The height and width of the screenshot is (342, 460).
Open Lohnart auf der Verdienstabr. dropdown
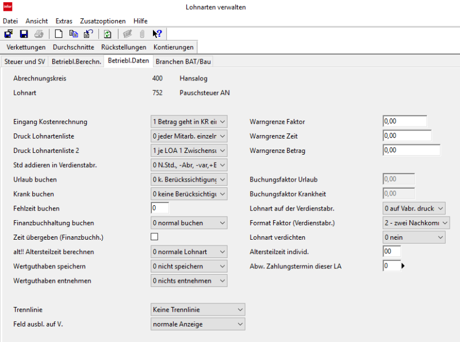(x=414, y=208)
